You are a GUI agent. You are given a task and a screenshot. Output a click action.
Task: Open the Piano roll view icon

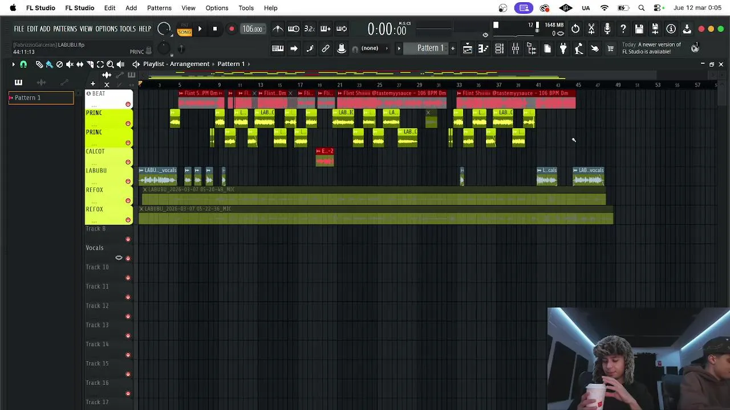pyautogui.click(x=483, y=49)
